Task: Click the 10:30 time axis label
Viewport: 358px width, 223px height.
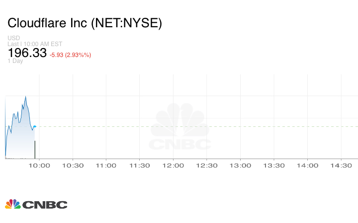Action: point(73,166)
